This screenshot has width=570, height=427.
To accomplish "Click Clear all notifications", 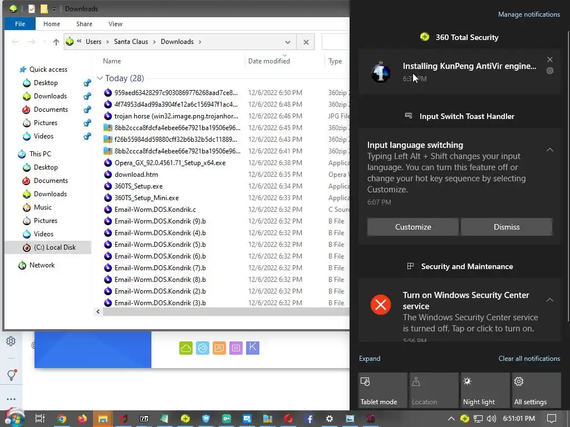I will click(529, 359).
